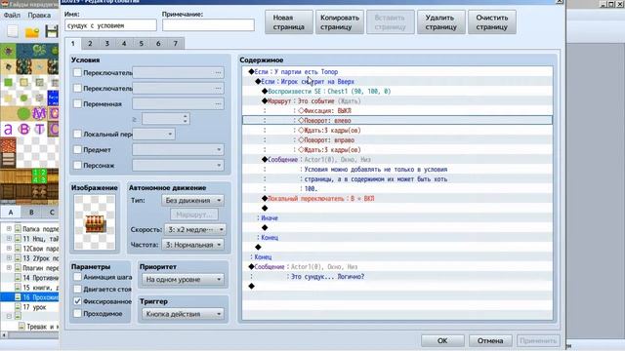Click the OK button
Screen dimensions: 625x351
(x=442, y=340)
